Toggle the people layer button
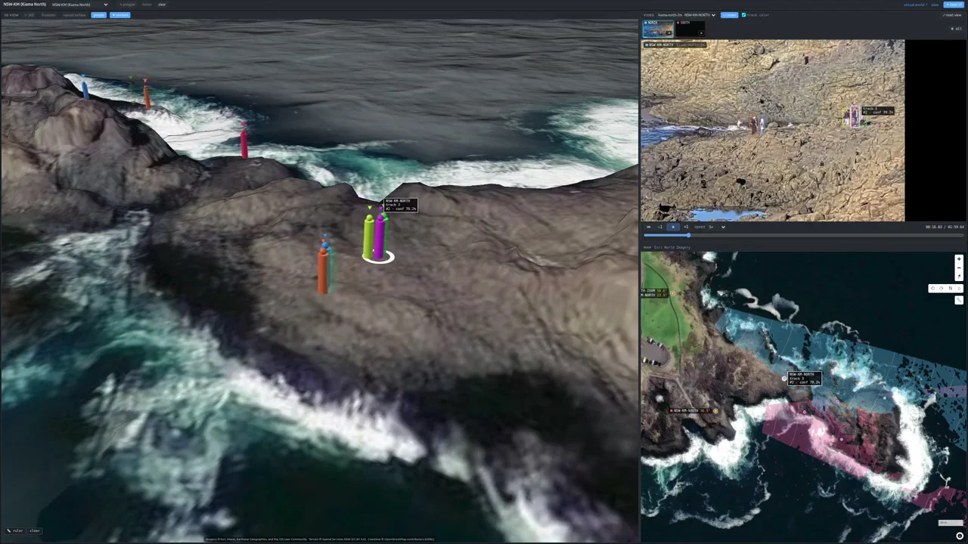The image size is (968, 544). [x=98, y=15]
